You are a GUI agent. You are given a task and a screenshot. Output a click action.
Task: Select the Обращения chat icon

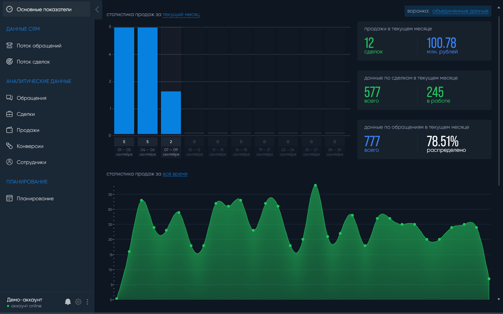[9, 98]
